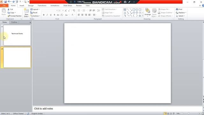Open Find in the Editing group

(x=179, y=9)
